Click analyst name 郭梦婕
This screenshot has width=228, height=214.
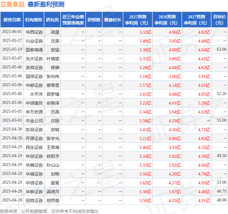click(53, 94)
